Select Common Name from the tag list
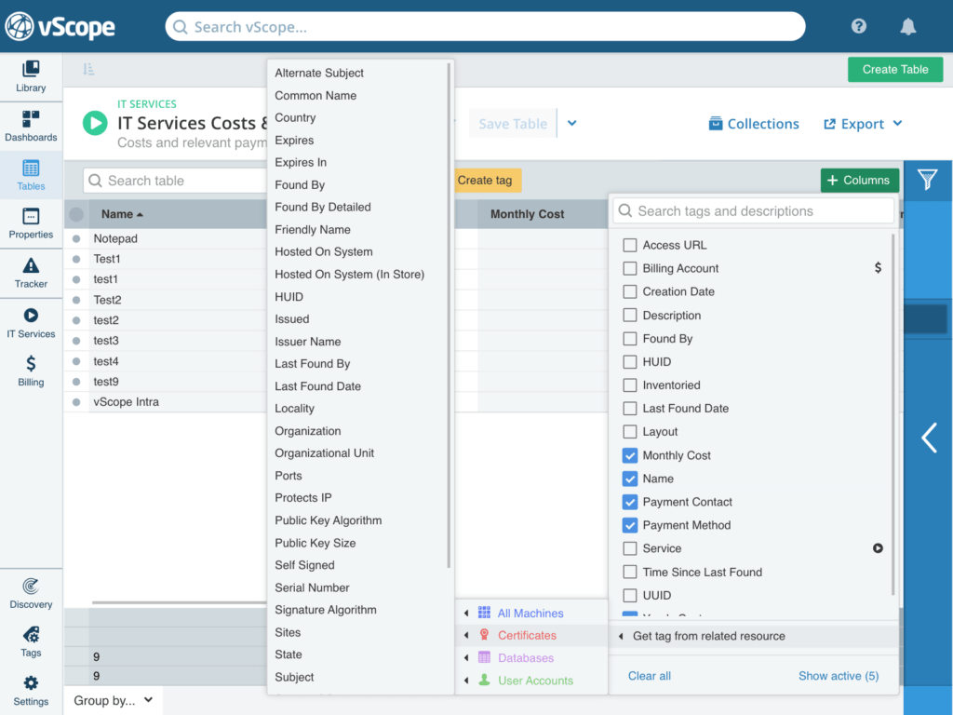Viewport: 953px width, 715px height. coord(315,96)
